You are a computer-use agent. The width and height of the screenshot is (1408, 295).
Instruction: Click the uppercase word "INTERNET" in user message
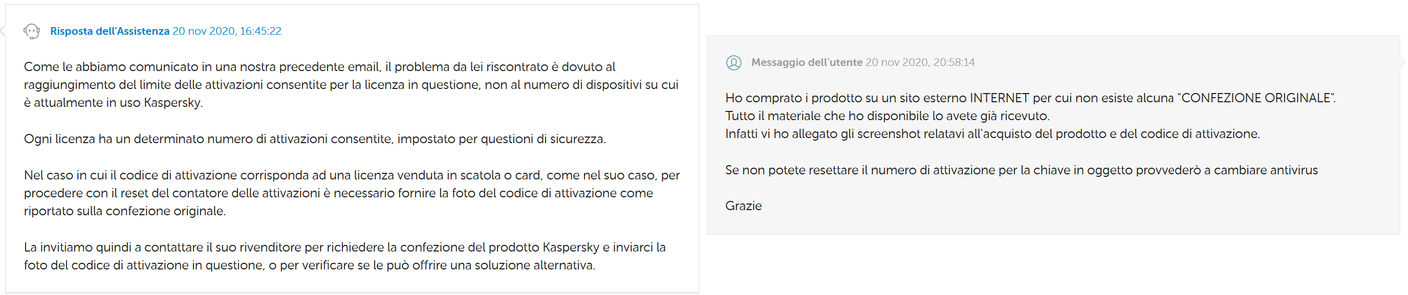(999, 98)
